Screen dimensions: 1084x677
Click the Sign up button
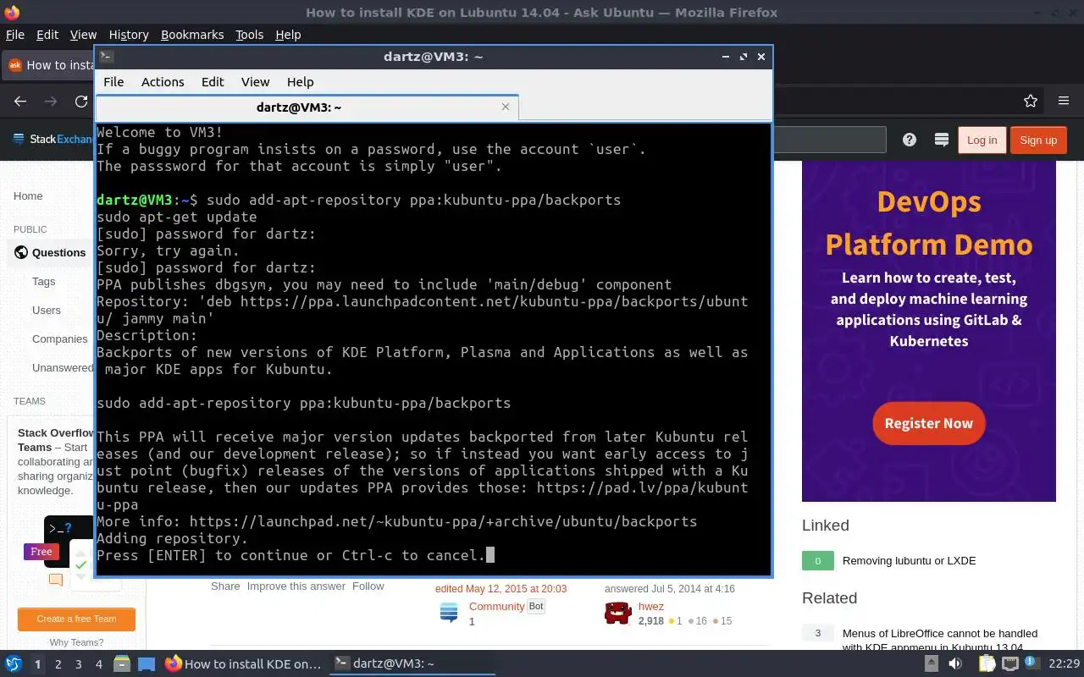point(1038,140)
